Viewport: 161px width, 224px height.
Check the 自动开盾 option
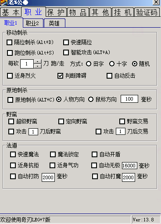click(x=94, y=155)
